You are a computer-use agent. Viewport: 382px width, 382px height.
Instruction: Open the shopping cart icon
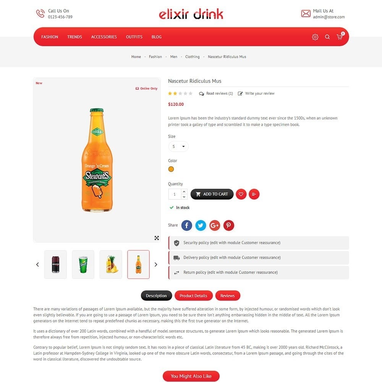click(x=340, y=37)
